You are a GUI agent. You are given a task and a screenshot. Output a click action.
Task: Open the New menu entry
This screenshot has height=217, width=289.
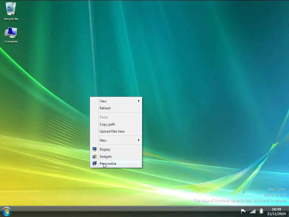pyautogui.click(x=116, y=140)
